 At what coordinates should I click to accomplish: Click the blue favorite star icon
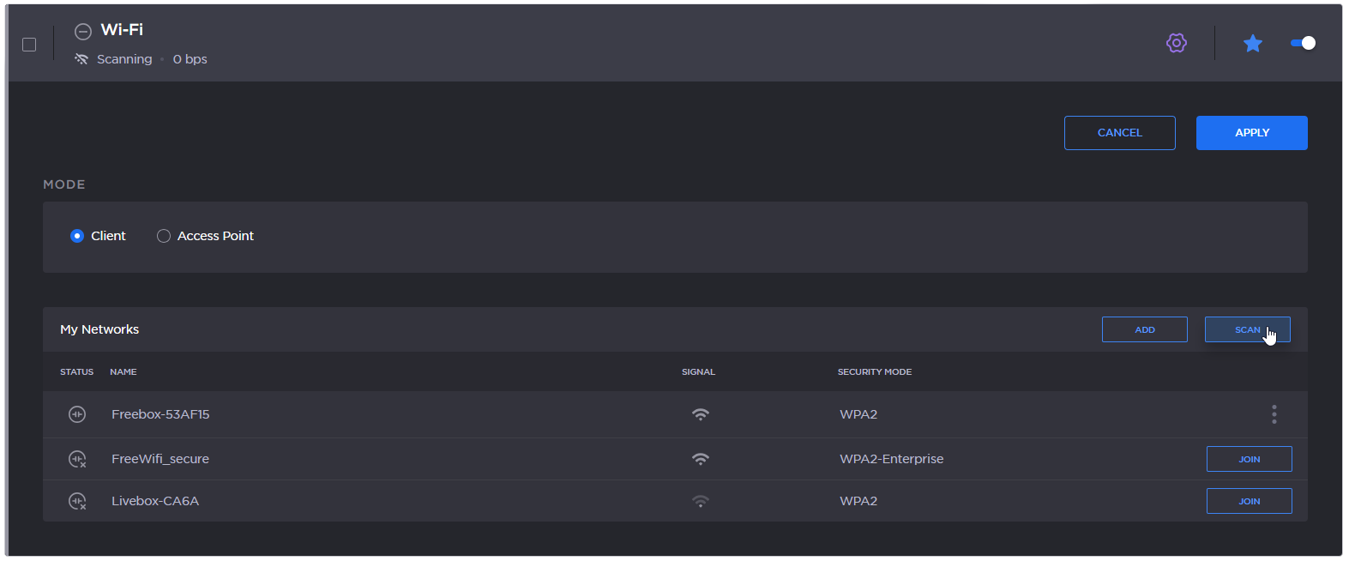(1252, 43)
